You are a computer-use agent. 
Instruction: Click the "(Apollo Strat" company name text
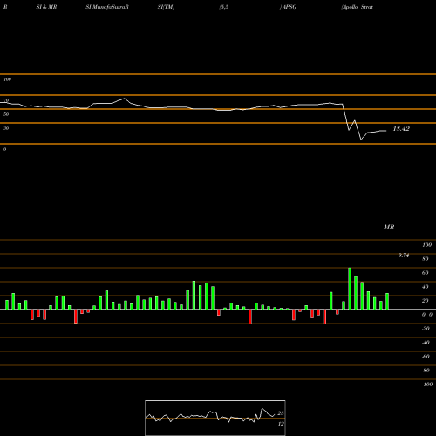(x=358, y=7)
